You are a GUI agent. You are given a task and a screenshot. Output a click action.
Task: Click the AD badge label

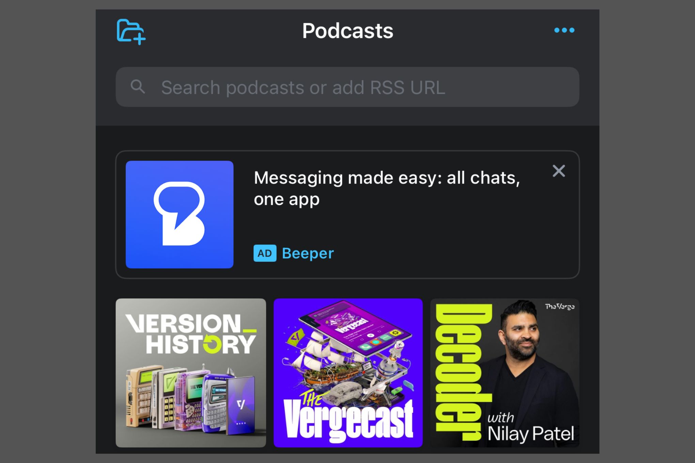[265, 253]
